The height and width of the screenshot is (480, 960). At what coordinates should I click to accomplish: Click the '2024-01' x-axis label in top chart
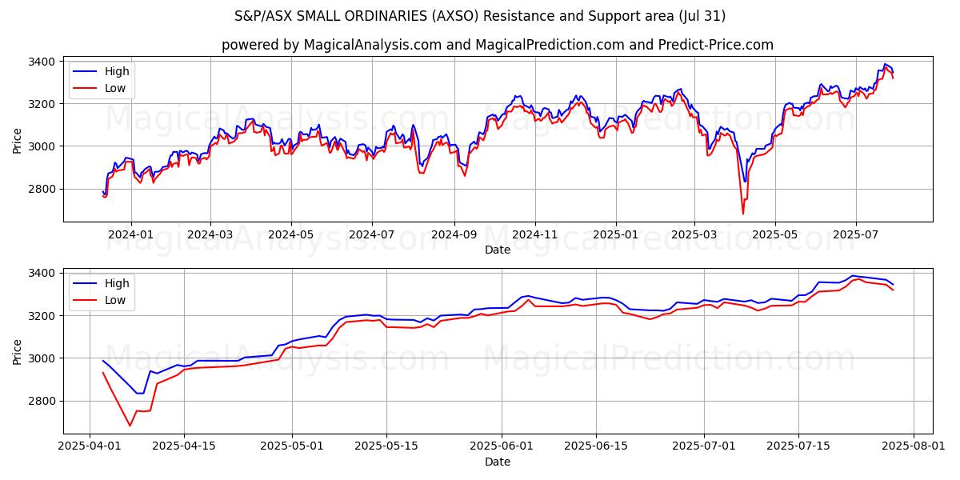click(130, 235)
